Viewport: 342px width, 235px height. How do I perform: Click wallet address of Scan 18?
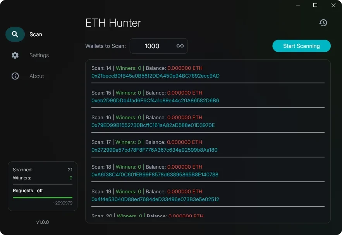click(155, 175)
